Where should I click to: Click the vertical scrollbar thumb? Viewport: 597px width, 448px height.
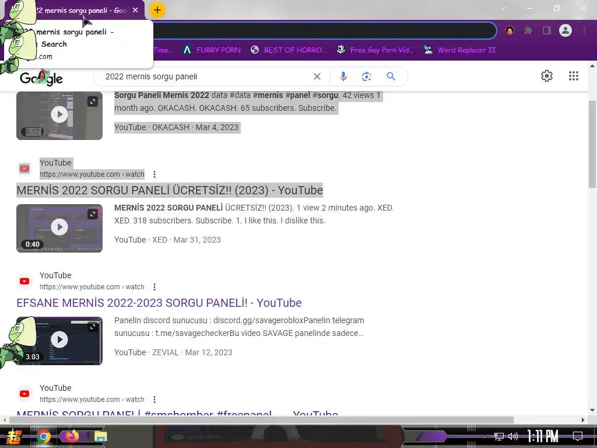pyautogui.click(x=592, y=144)
